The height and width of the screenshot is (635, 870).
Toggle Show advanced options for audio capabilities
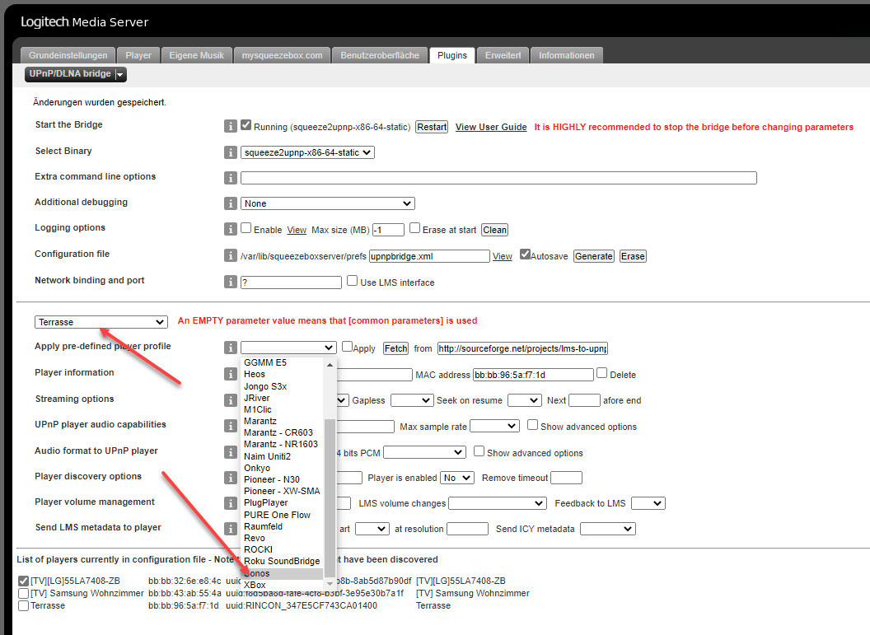click(x=533, y=425)
